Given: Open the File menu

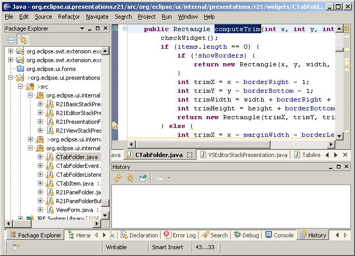Looking at the screenshot, I should [x=9, y=17].
